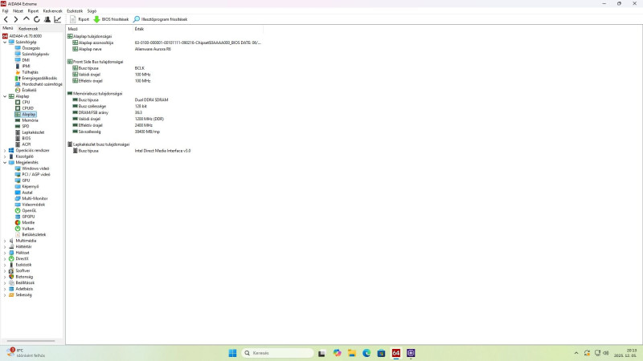Click BIOS frissítések button
Screen dimensions: 643x361
point(111,19)
